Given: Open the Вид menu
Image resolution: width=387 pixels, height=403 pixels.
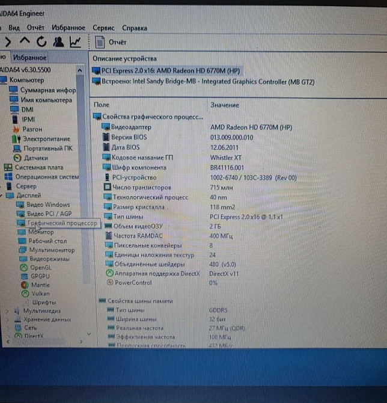Looking at the screenshot, I should pyautogui.click(x=14, y=28).
